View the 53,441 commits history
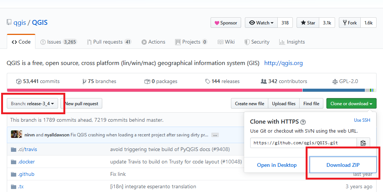 point(38,81)
